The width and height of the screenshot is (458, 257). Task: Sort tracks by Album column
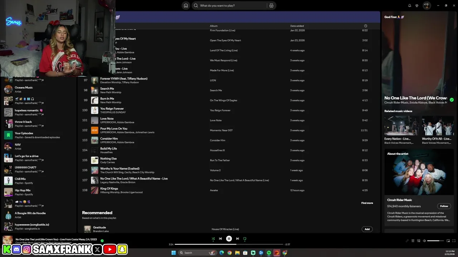coord(214,26)
